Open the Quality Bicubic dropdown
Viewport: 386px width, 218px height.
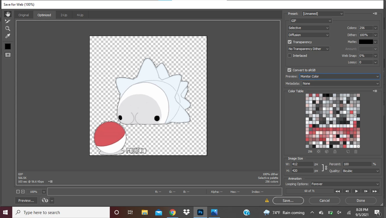(361, 171)
